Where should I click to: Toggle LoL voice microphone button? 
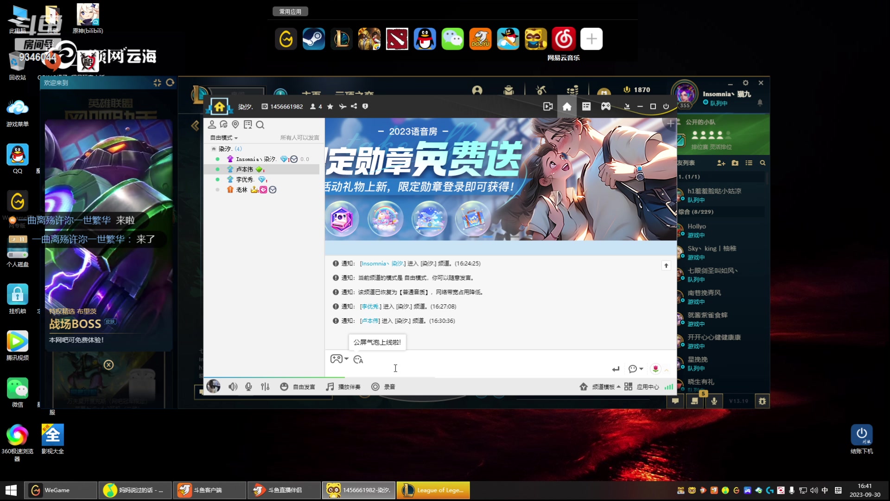[714, 401]
